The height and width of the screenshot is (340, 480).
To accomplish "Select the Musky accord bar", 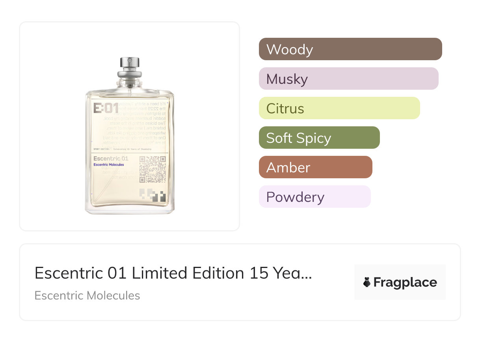I will (348, 79).
